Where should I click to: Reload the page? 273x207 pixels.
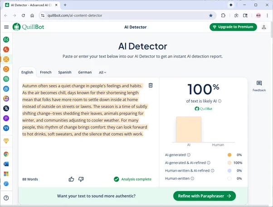coord(23,15)
